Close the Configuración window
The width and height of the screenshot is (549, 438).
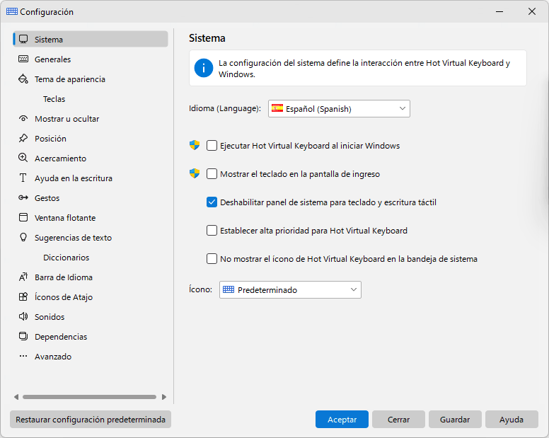click(531, 11)
